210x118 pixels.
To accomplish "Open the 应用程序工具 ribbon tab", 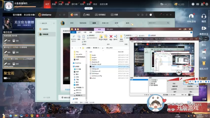I will (x=99, y=32).
